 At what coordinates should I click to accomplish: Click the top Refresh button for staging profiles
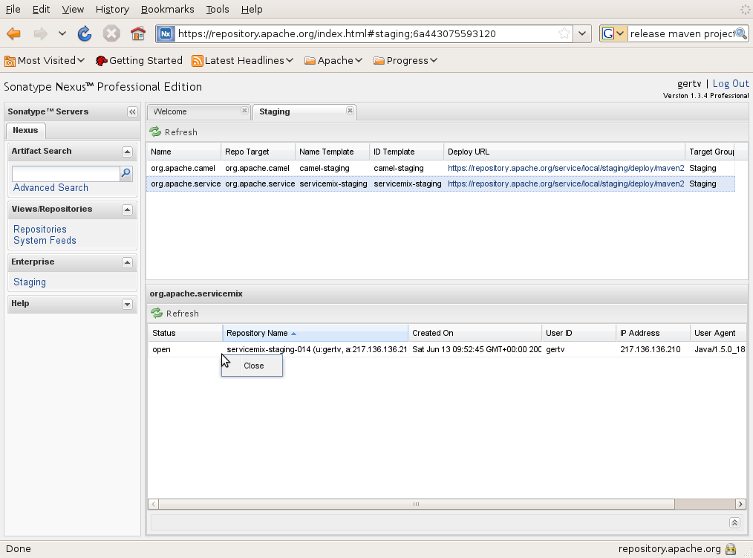(x=174, y=132)
